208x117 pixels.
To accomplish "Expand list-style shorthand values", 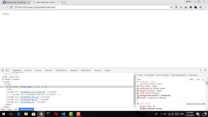I will pyautogui.click(x=153, y=93).
